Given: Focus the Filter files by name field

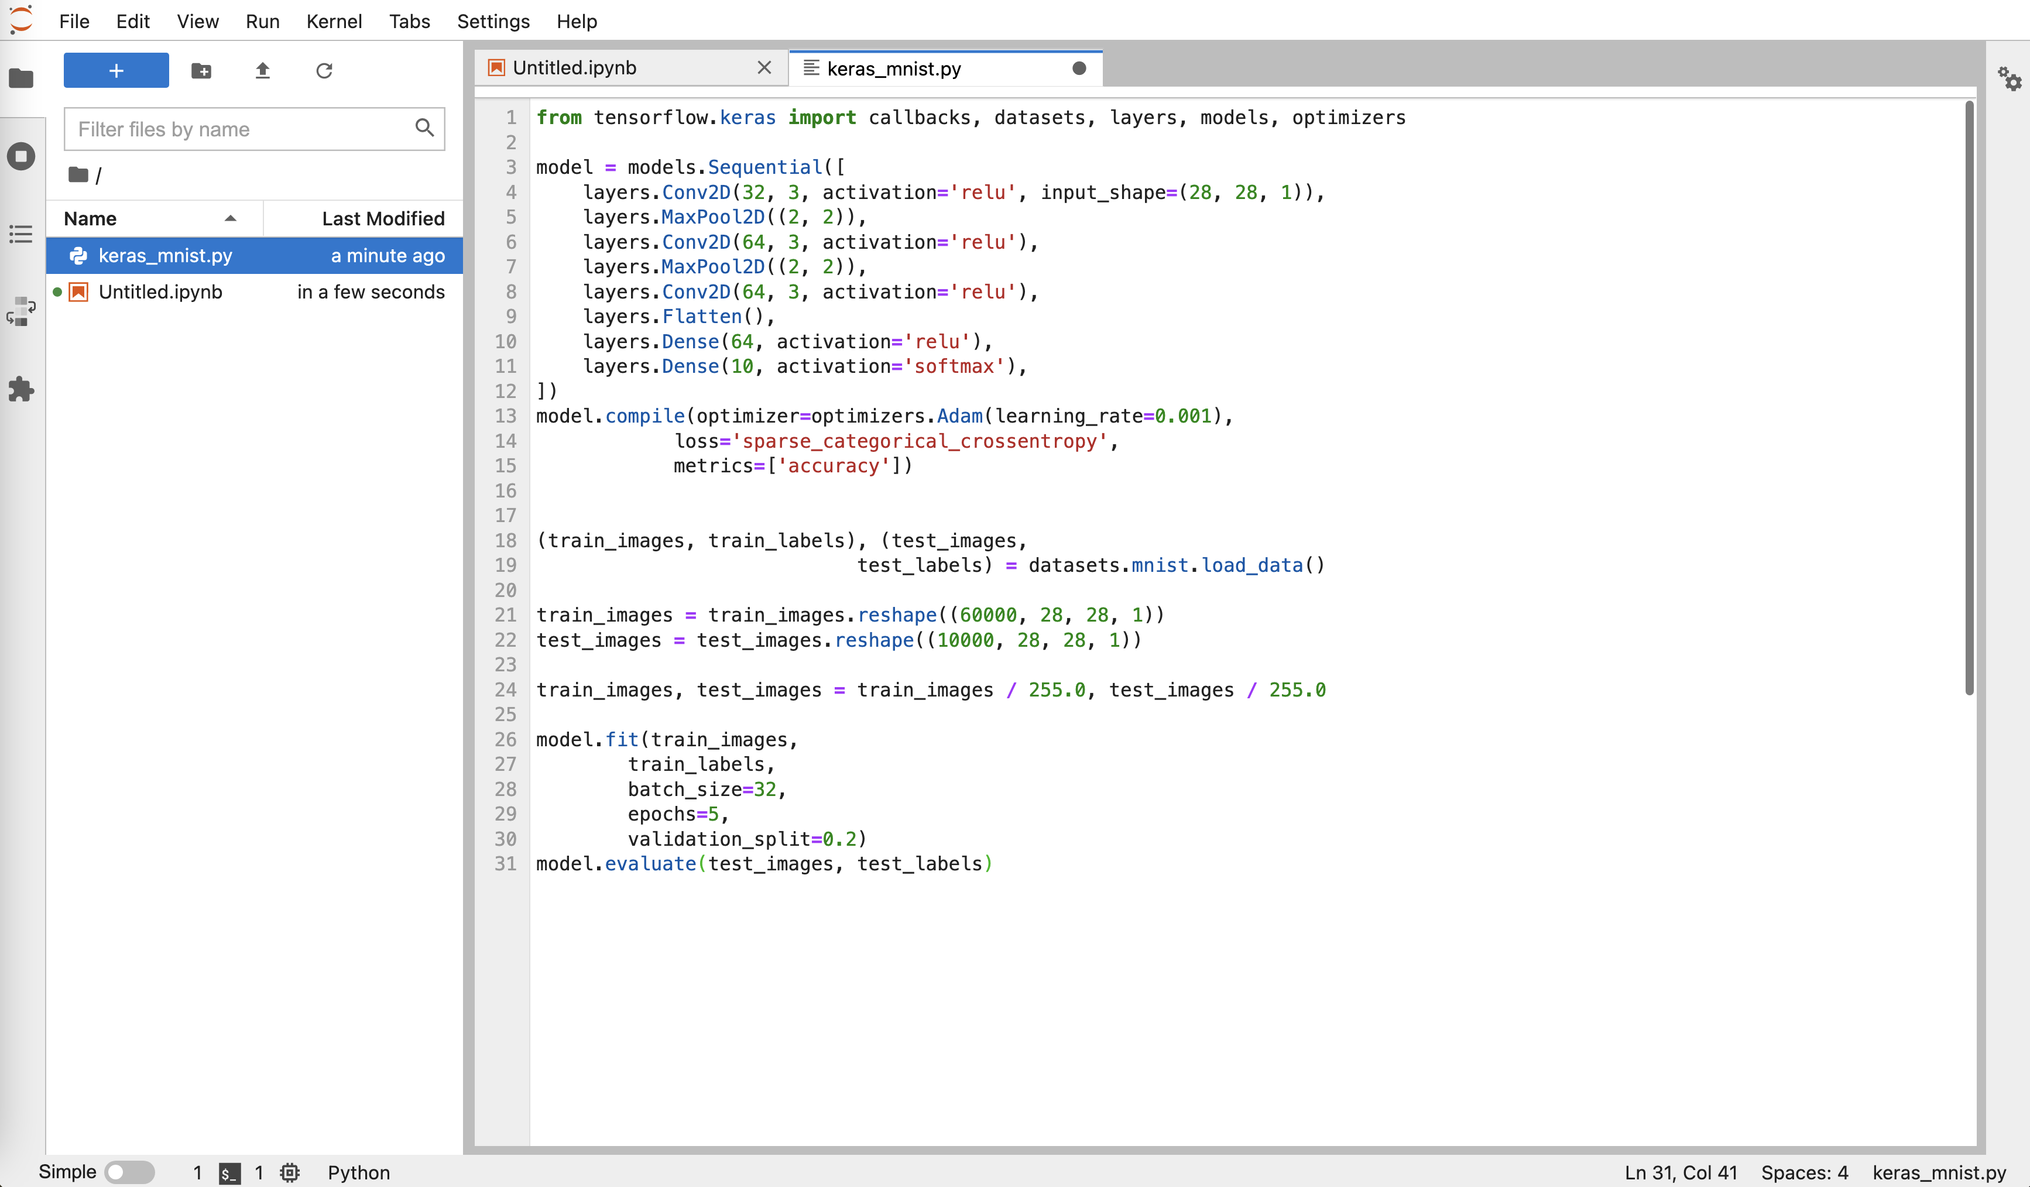Looking at the screenshot, I should click(x=254, y=129).
